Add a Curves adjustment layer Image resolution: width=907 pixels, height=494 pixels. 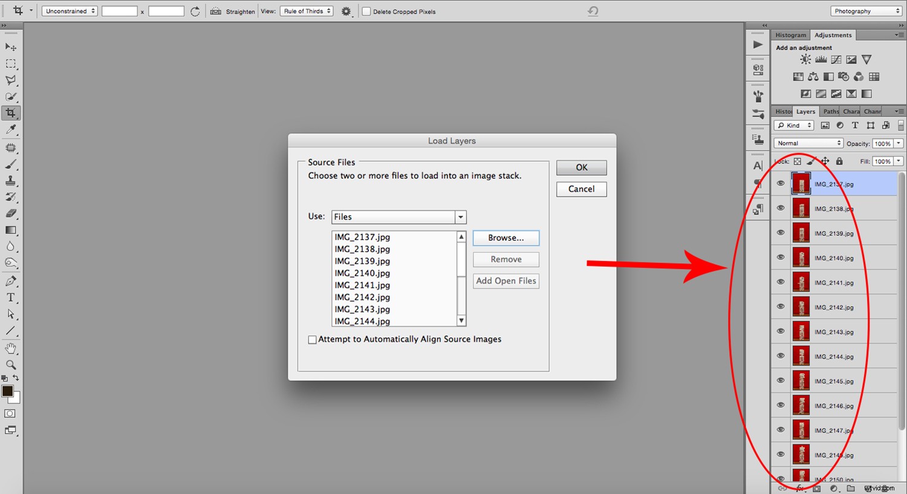tap(836, 59)
